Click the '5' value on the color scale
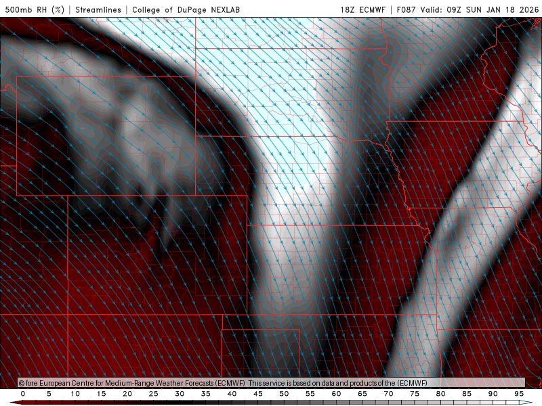This screenshot has height=406, width=542. [49, 394]
